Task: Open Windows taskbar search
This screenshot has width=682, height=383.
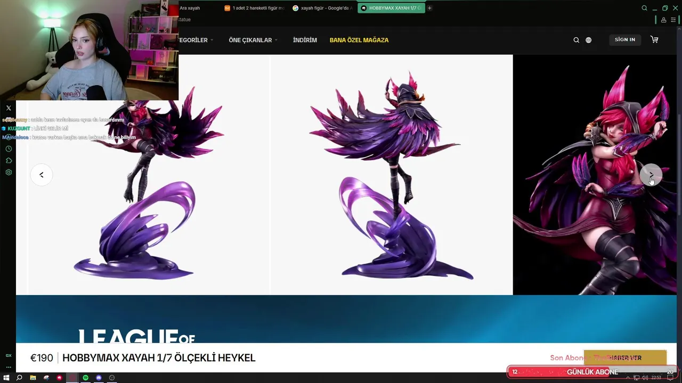Action: click(19, 378)
